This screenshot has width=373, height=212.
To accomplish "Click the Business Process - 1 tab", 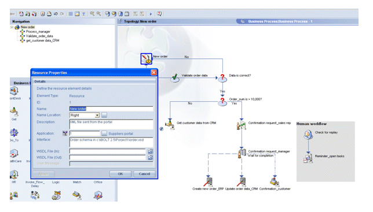I will tap(280, 21).
